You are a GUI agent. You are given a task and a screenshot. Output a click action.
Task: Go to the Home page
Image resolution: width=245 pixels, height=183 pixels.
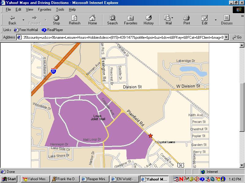point(92,20)
